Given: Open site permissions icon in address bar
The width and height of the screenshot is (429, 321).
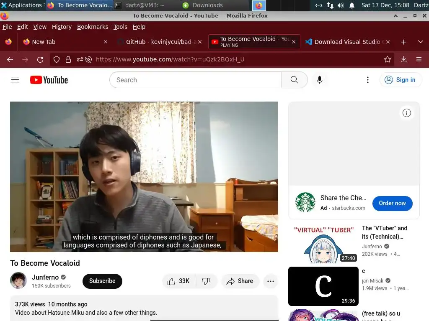Looking at the screenshot, I should (x=80, y=59).
